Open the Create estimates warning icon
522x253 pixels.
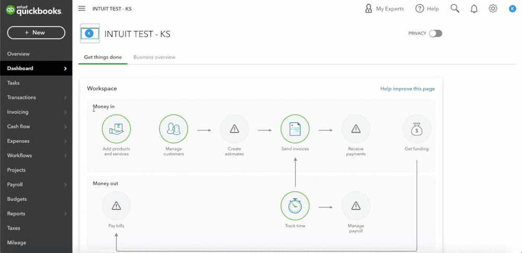[235, 129]
